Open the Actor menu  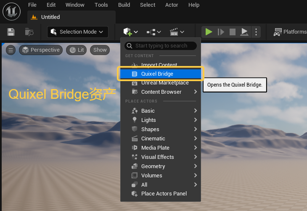(x=172, y=5)
